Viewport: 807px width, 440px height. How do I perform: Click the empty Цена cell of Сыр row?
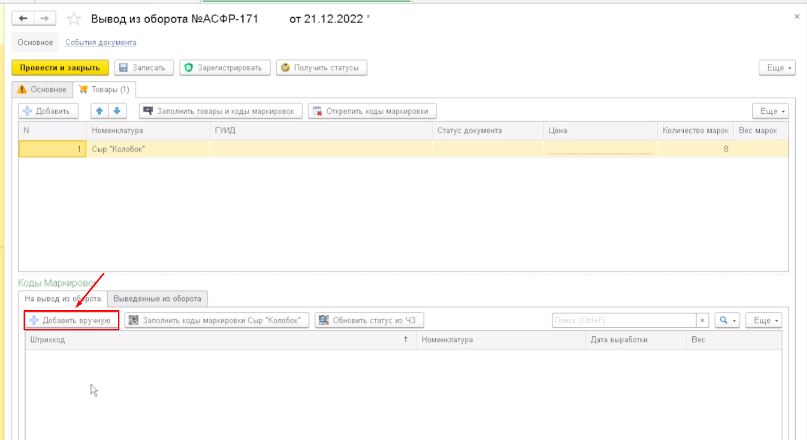[x=600, y=149]
